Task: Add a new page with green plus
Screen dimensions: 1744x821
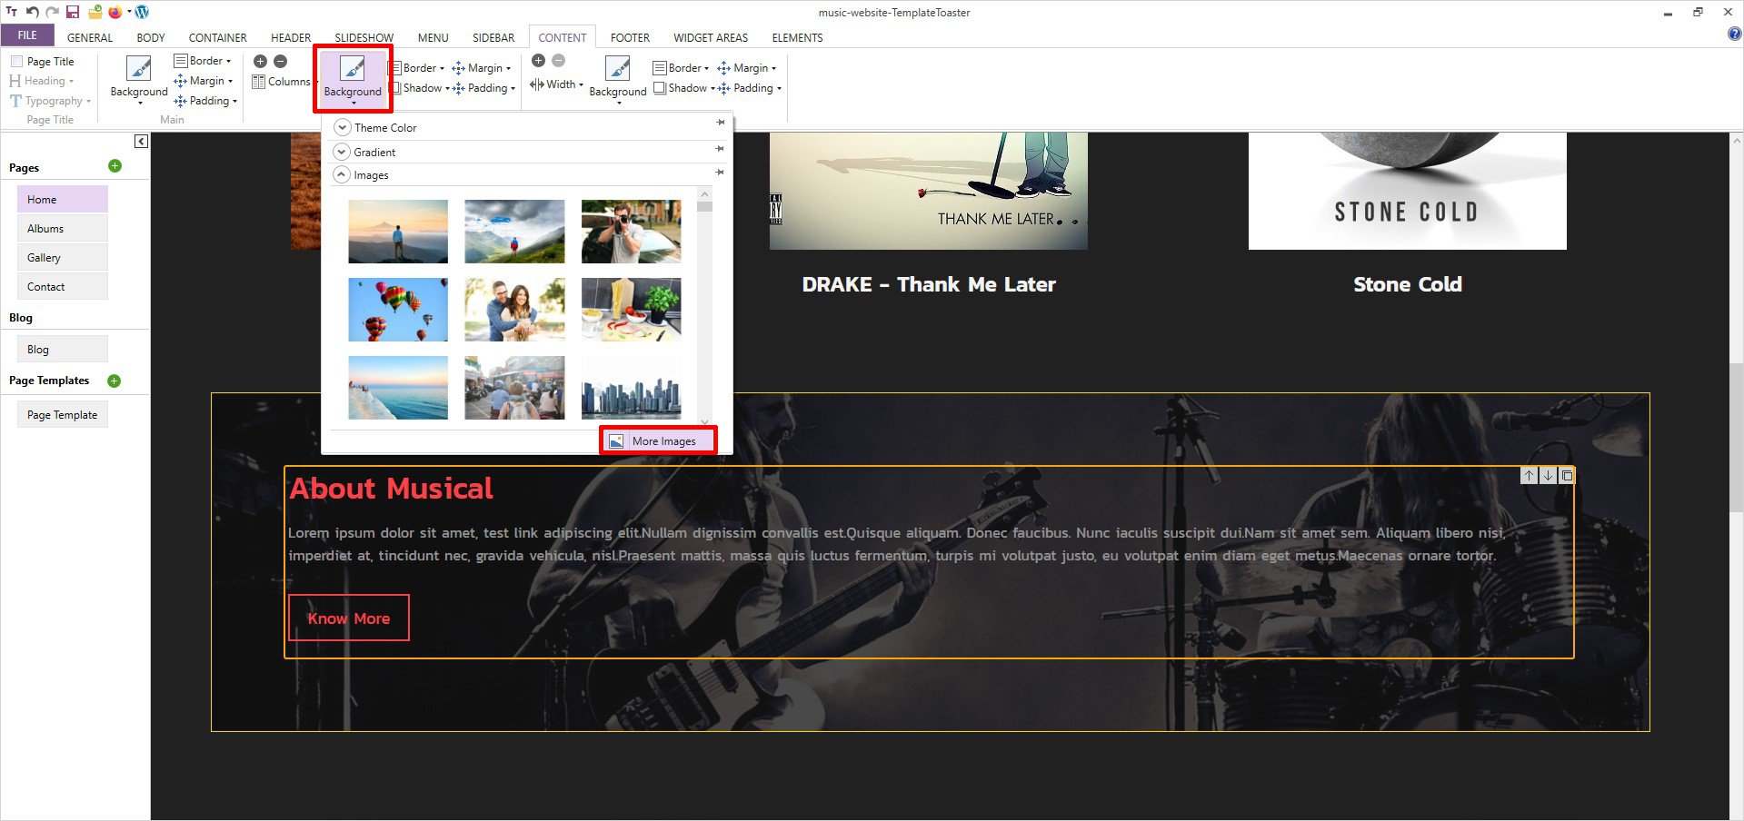Action: coord(115,166)
